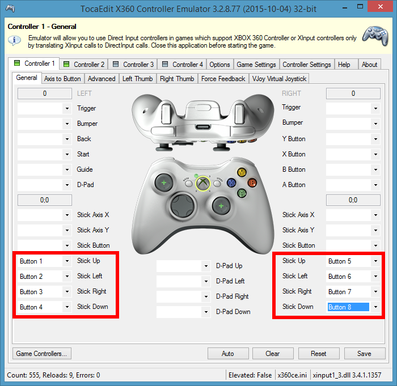Expand the left Stick Axis X dropdown
Image resolution: width=397 pixels, height=386 pixels.
pos(67,215)
